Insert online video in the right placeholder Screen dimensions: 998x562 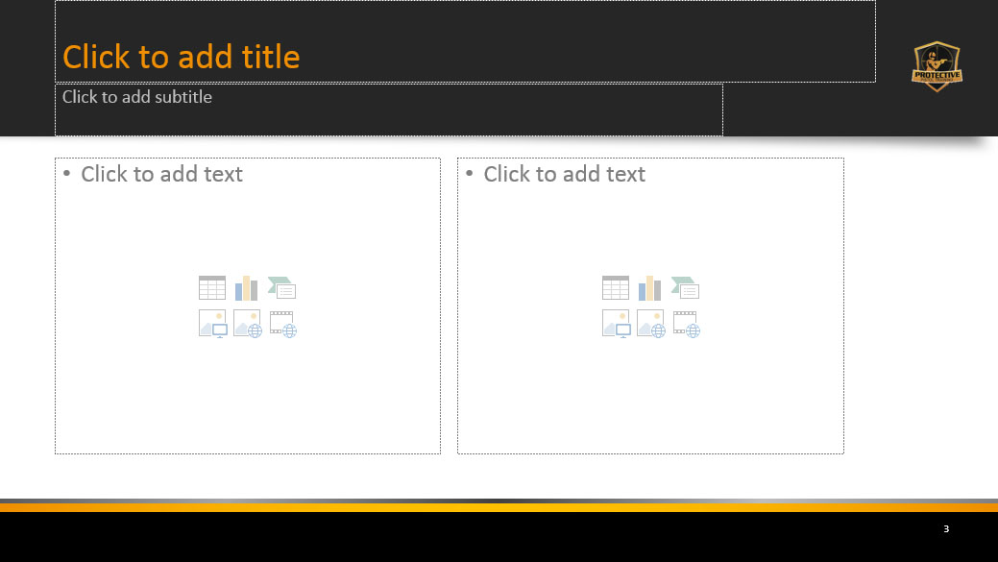pos(686,324)
